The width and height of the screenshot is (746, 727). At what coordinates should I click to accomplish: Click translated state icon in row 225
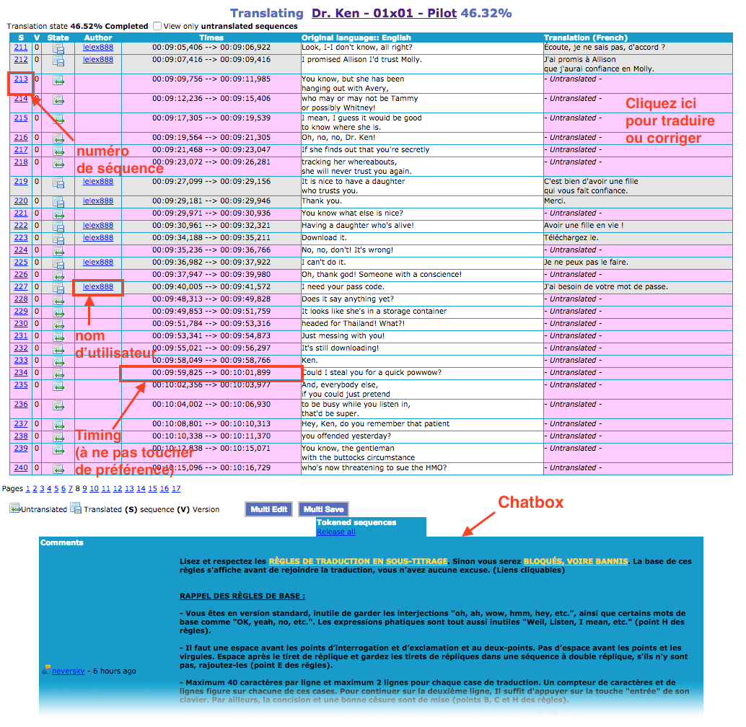58,263
